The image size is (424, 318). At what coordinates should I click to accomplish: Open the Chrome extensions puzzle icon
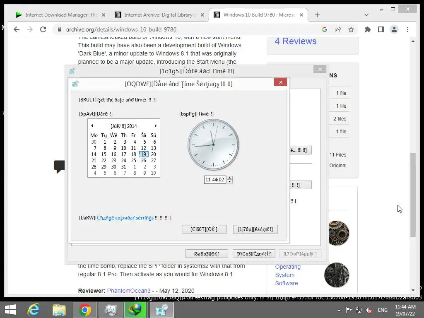368,29
